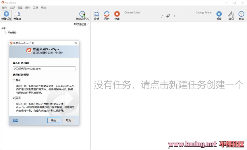The width and height of the screenshot is (247, 150).
Task: Click the left Change Folder link
Action: (132, 13)
